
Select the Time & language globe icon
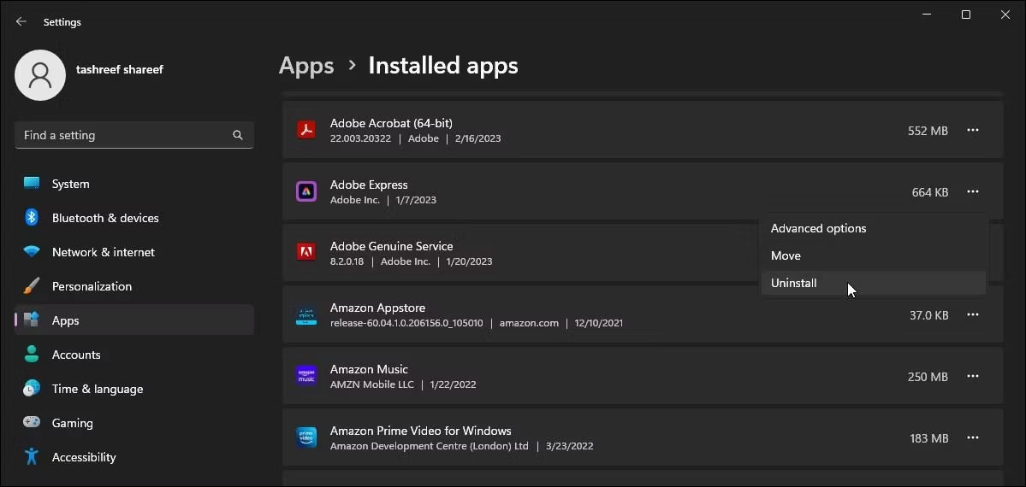[x=32, y=388]
